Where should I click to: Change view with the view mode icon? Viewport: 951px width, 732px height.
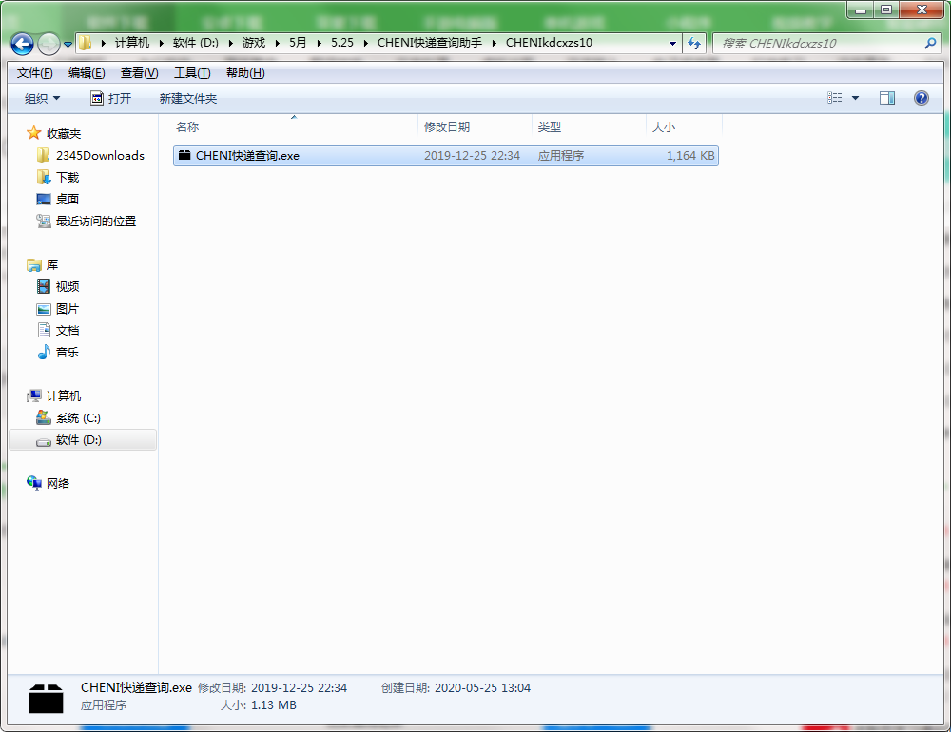click(x=835, y=98)
